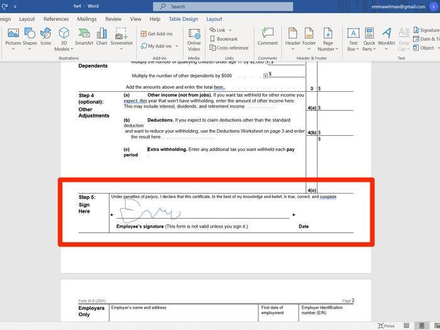Expand the Screenshot dropdown arrow
This screenshot has width=440, height=330.
click(x=121, y=49)
